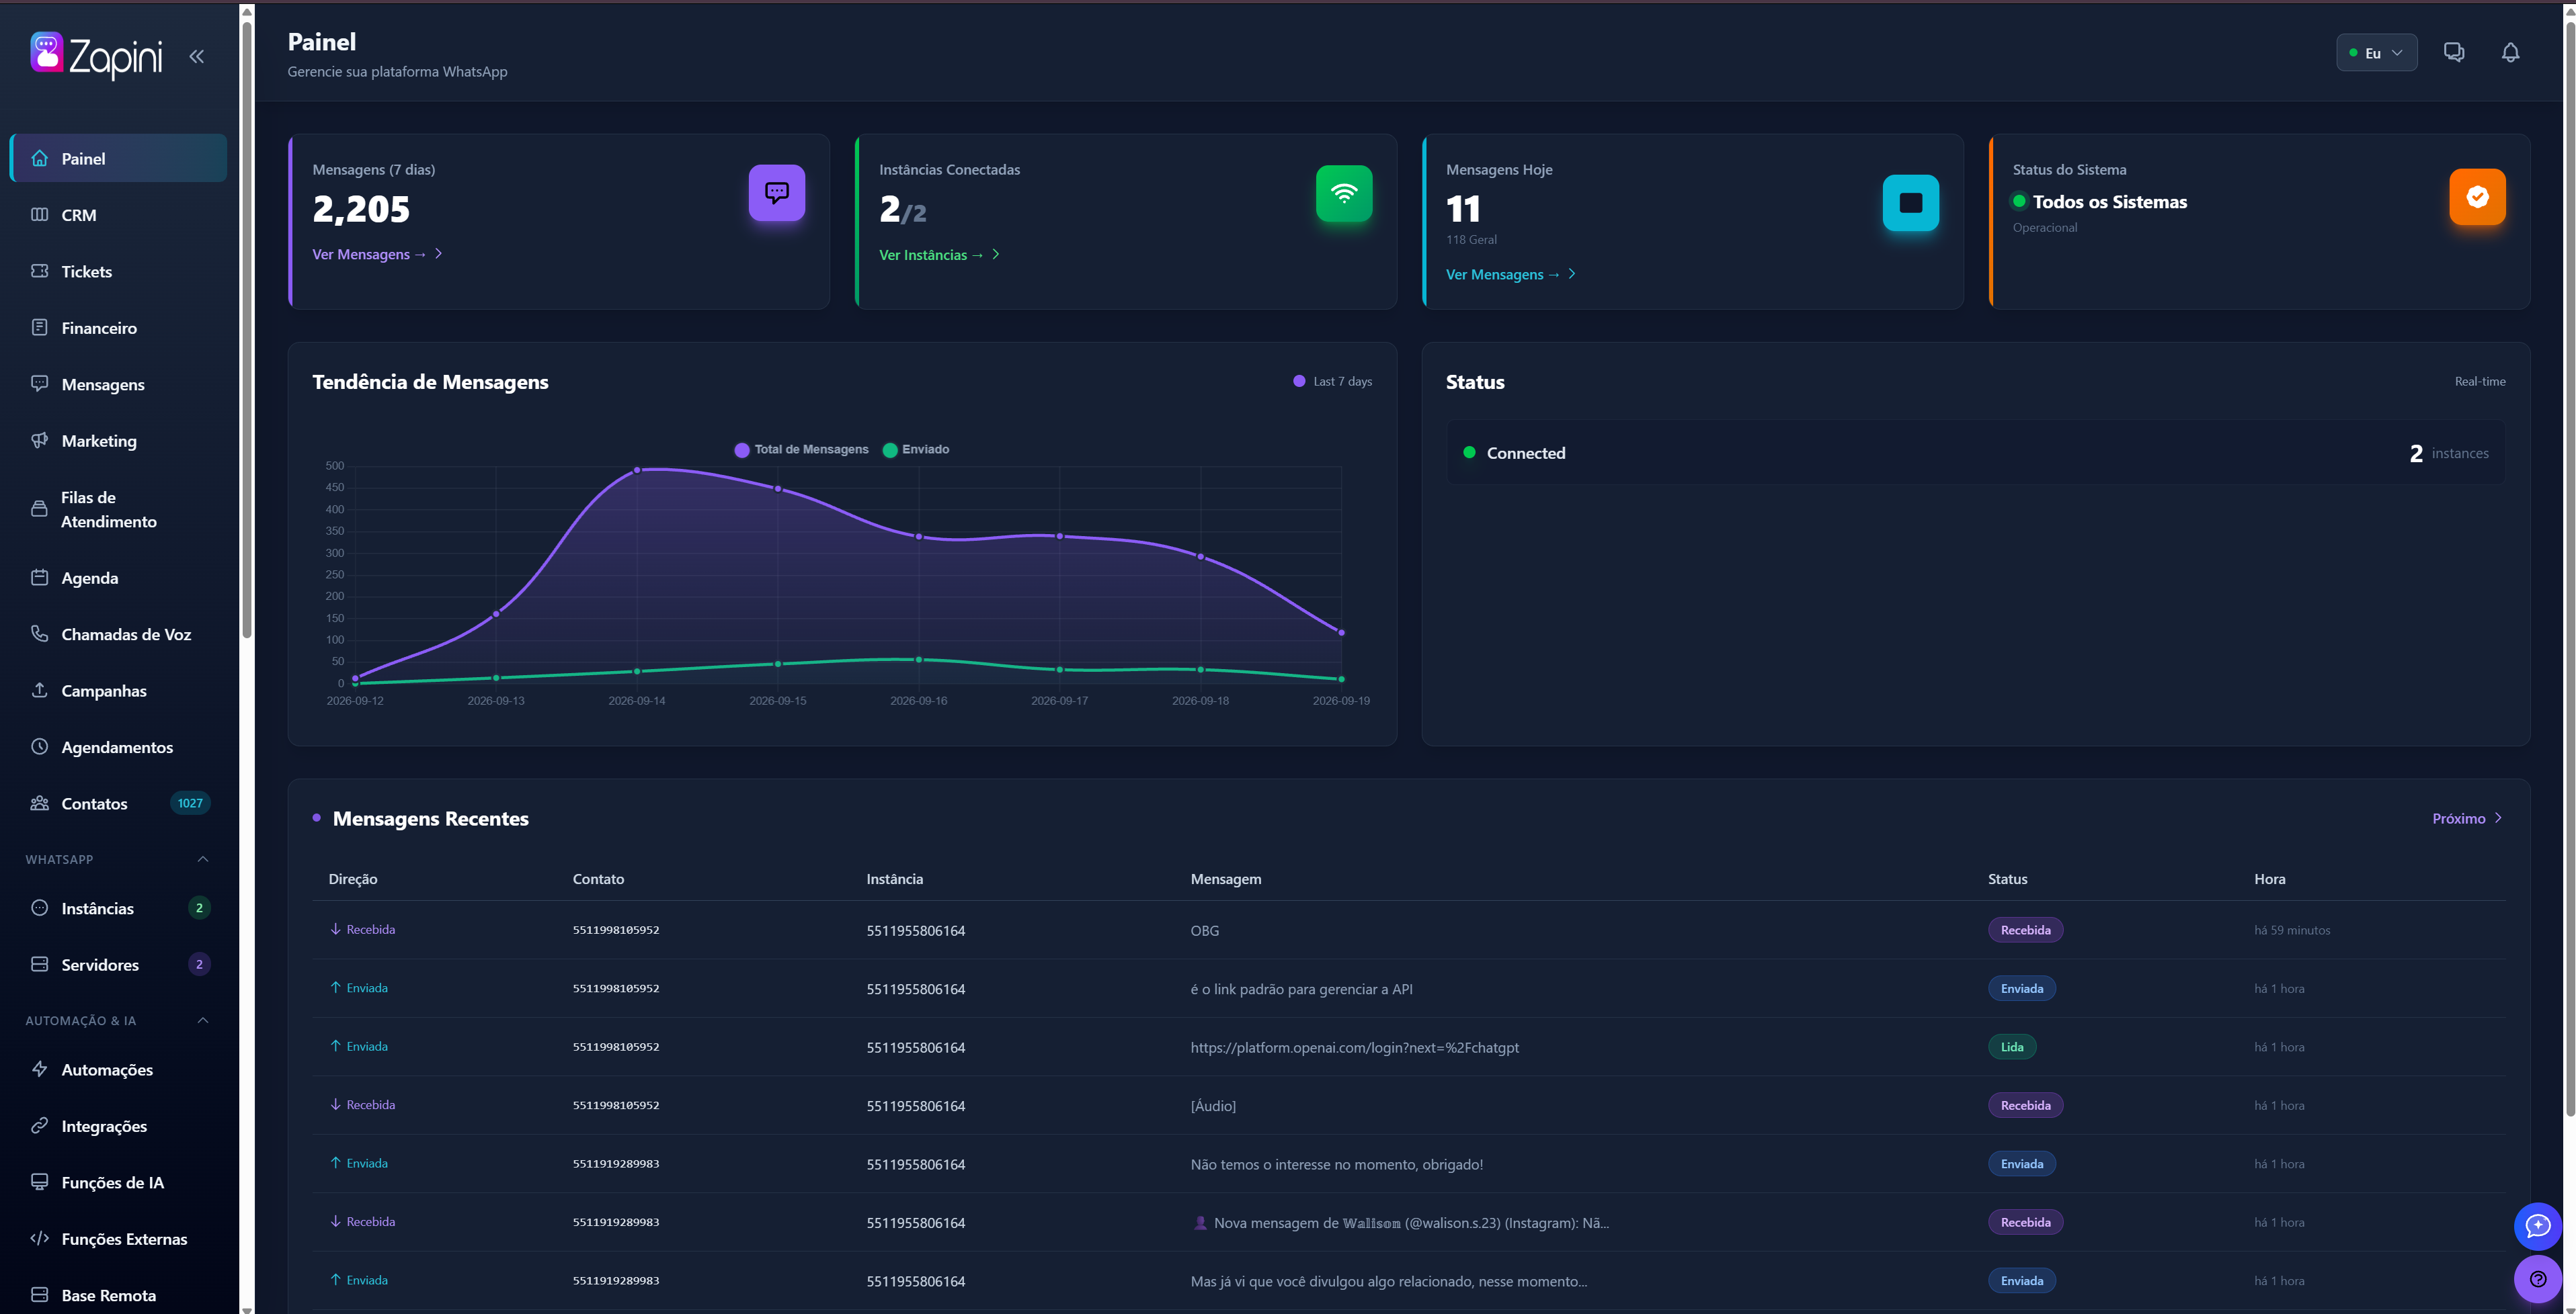
Task: Open Contatos with 1027 badge
Action: [x=118, y=803]
